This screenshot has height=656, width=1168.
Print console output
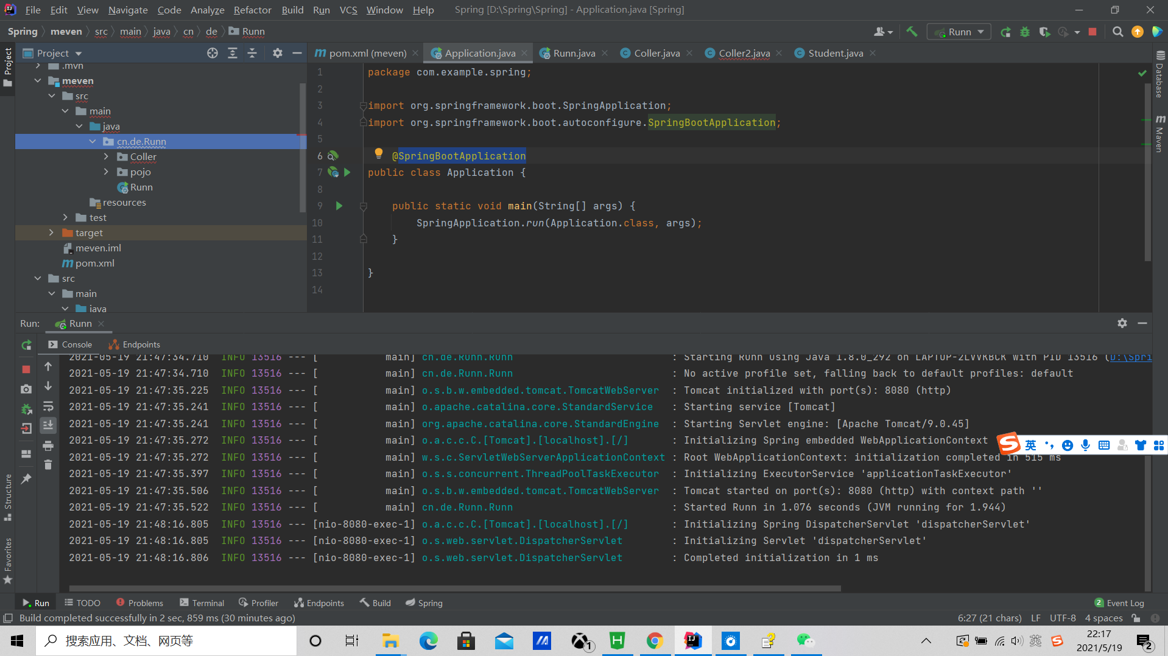[48, 445]
